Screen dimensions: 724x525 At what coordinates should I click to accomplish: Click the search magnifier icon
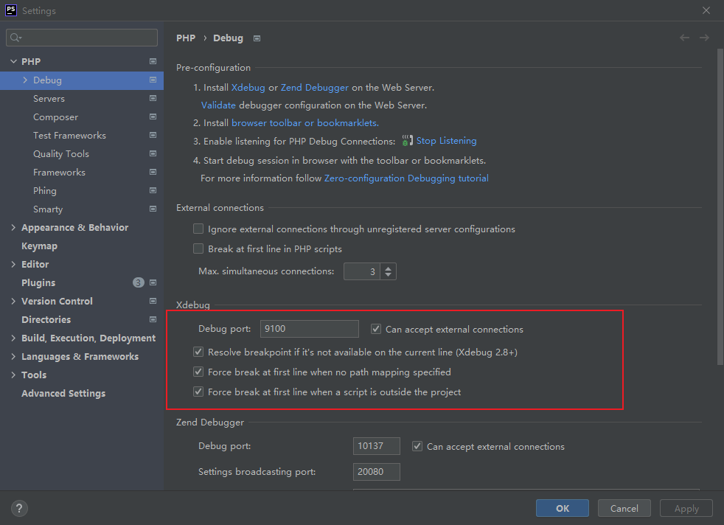point(16,38)
